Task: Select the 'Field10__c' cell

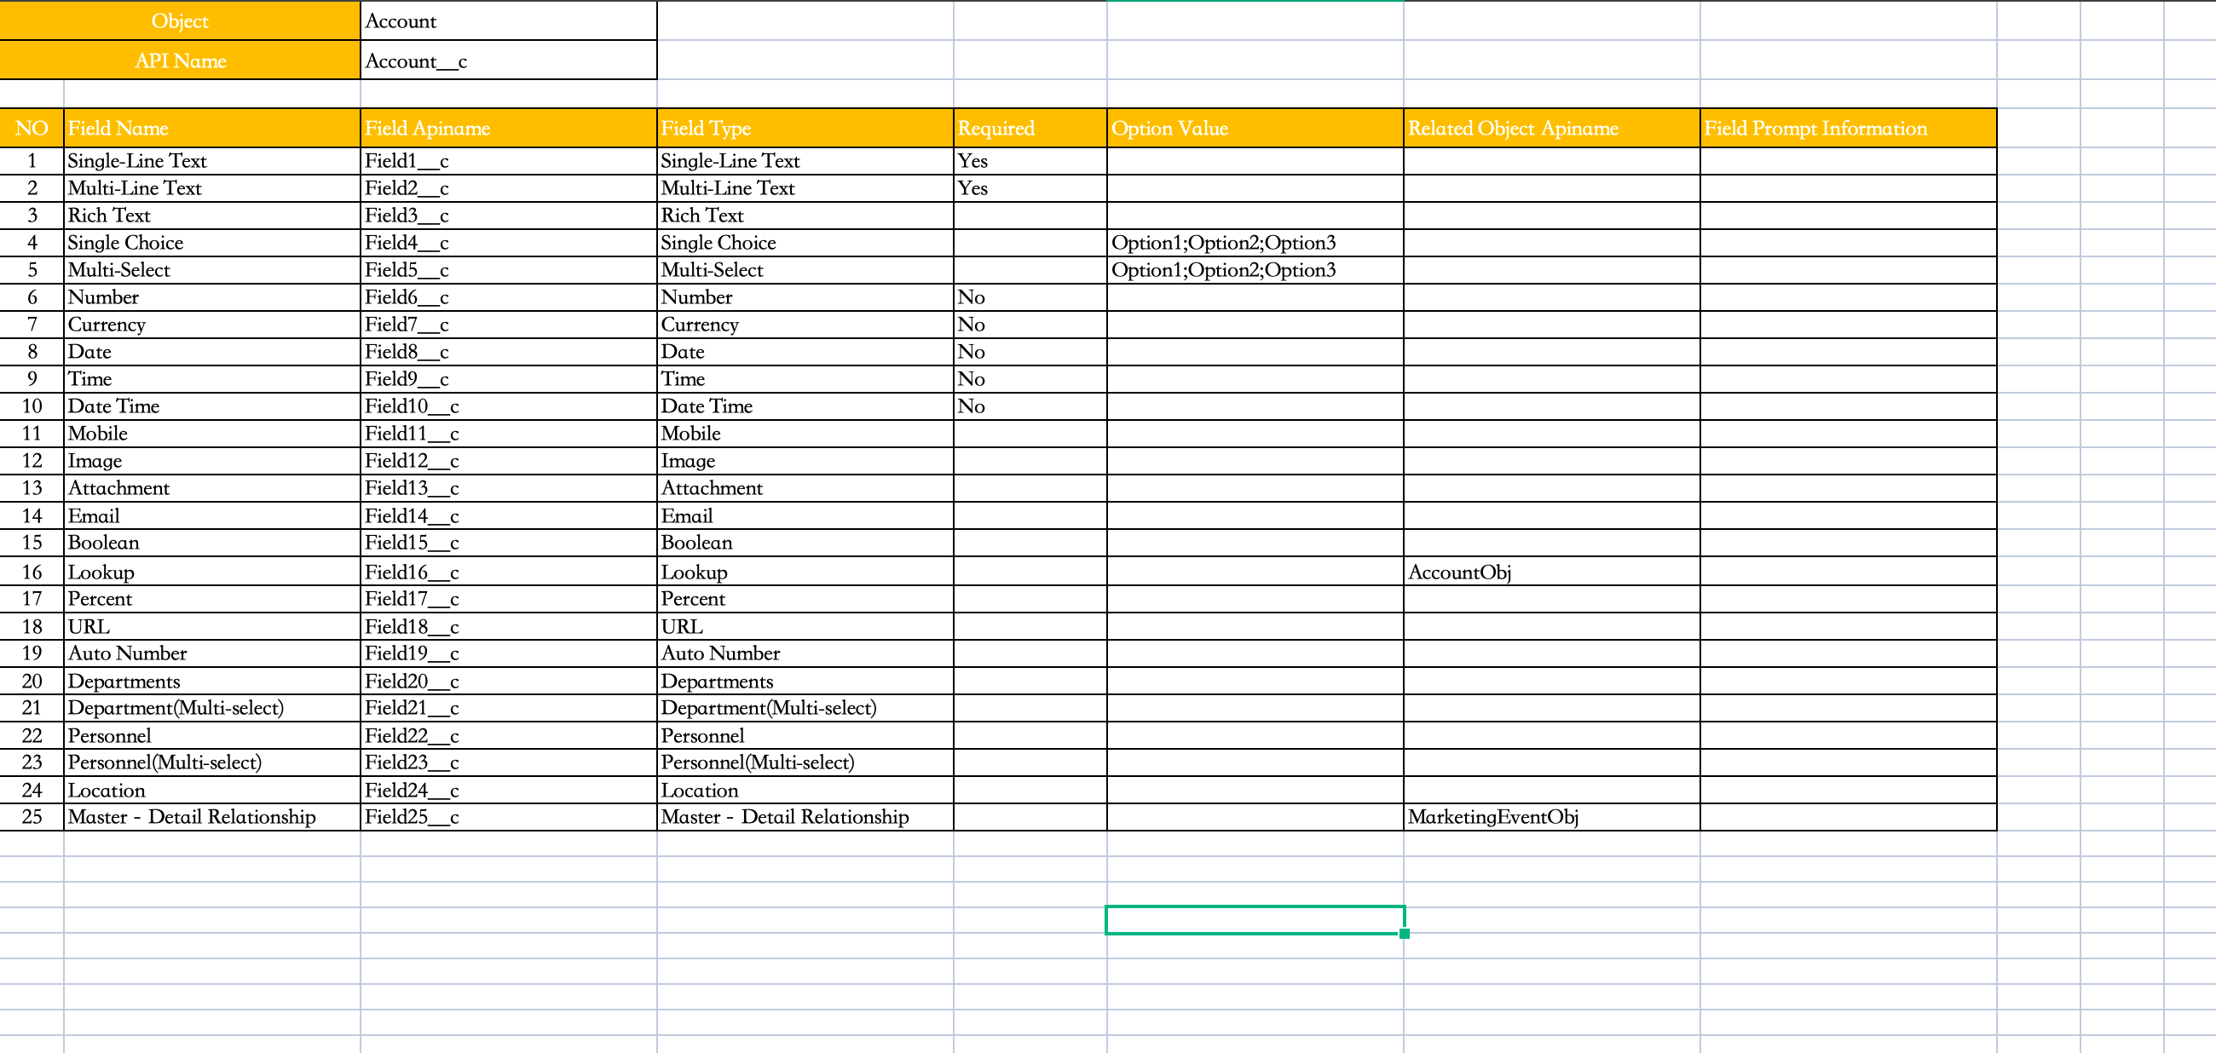Action: [509, 406]
